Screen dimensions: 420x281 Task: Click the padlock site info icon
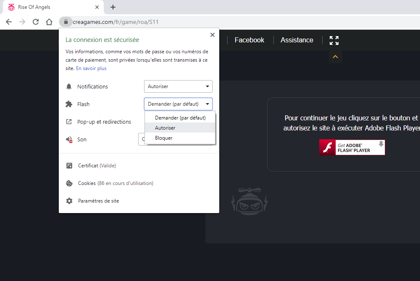tap(65, 22)
